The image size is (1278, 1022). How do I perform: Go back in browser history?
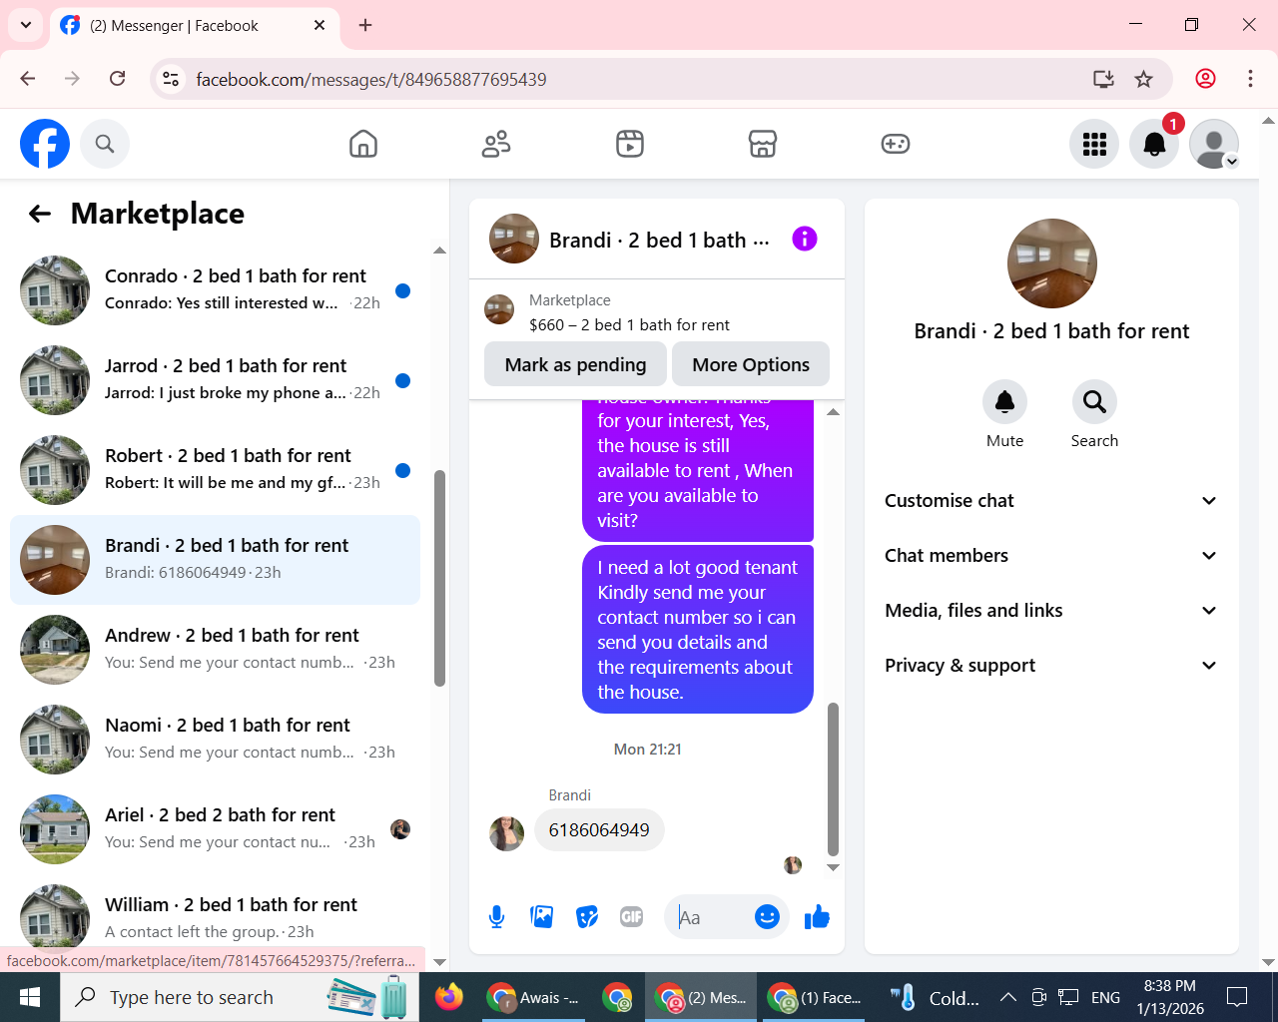click(28, 79)
